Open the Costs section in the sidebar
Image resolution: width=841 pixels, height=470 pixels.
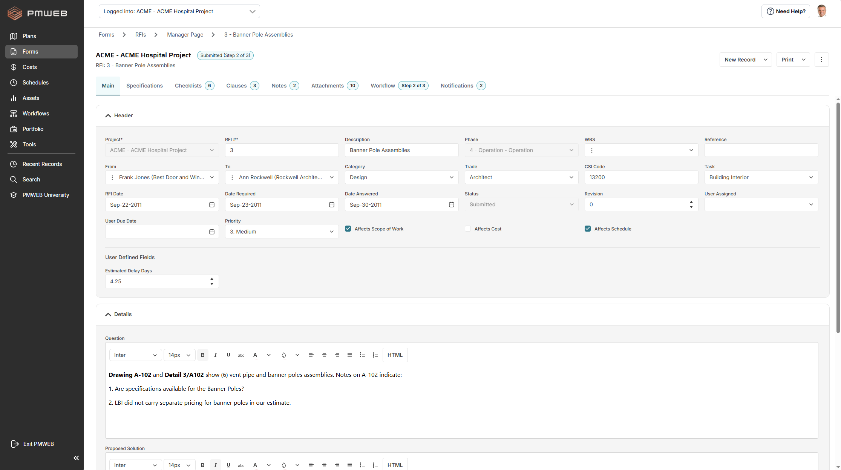coord(29,67)
